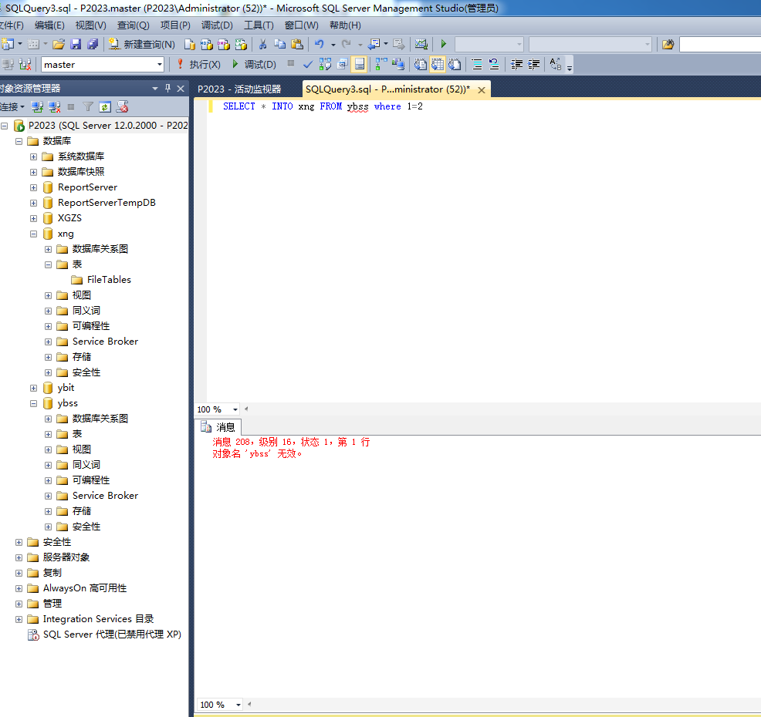
Task: Click the Cut scissors icon
Action: pyautogui.click(x=262, y=45)
